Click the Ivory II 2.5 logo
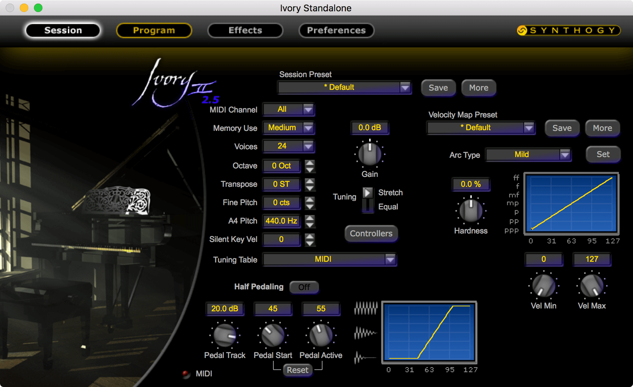The height and width of the screenshot is (387, 633). pyautogui.click(x=175, y=84)
